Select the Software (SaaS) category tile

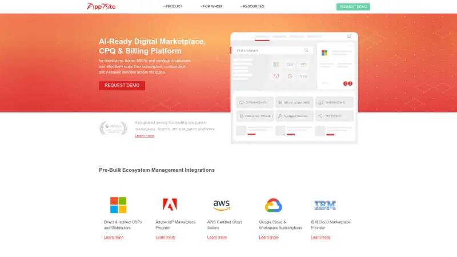tap(255, 102)
